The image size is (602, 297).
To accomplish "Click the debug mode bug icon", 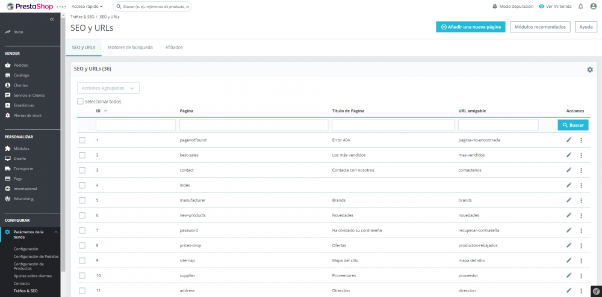I will 495,7.
